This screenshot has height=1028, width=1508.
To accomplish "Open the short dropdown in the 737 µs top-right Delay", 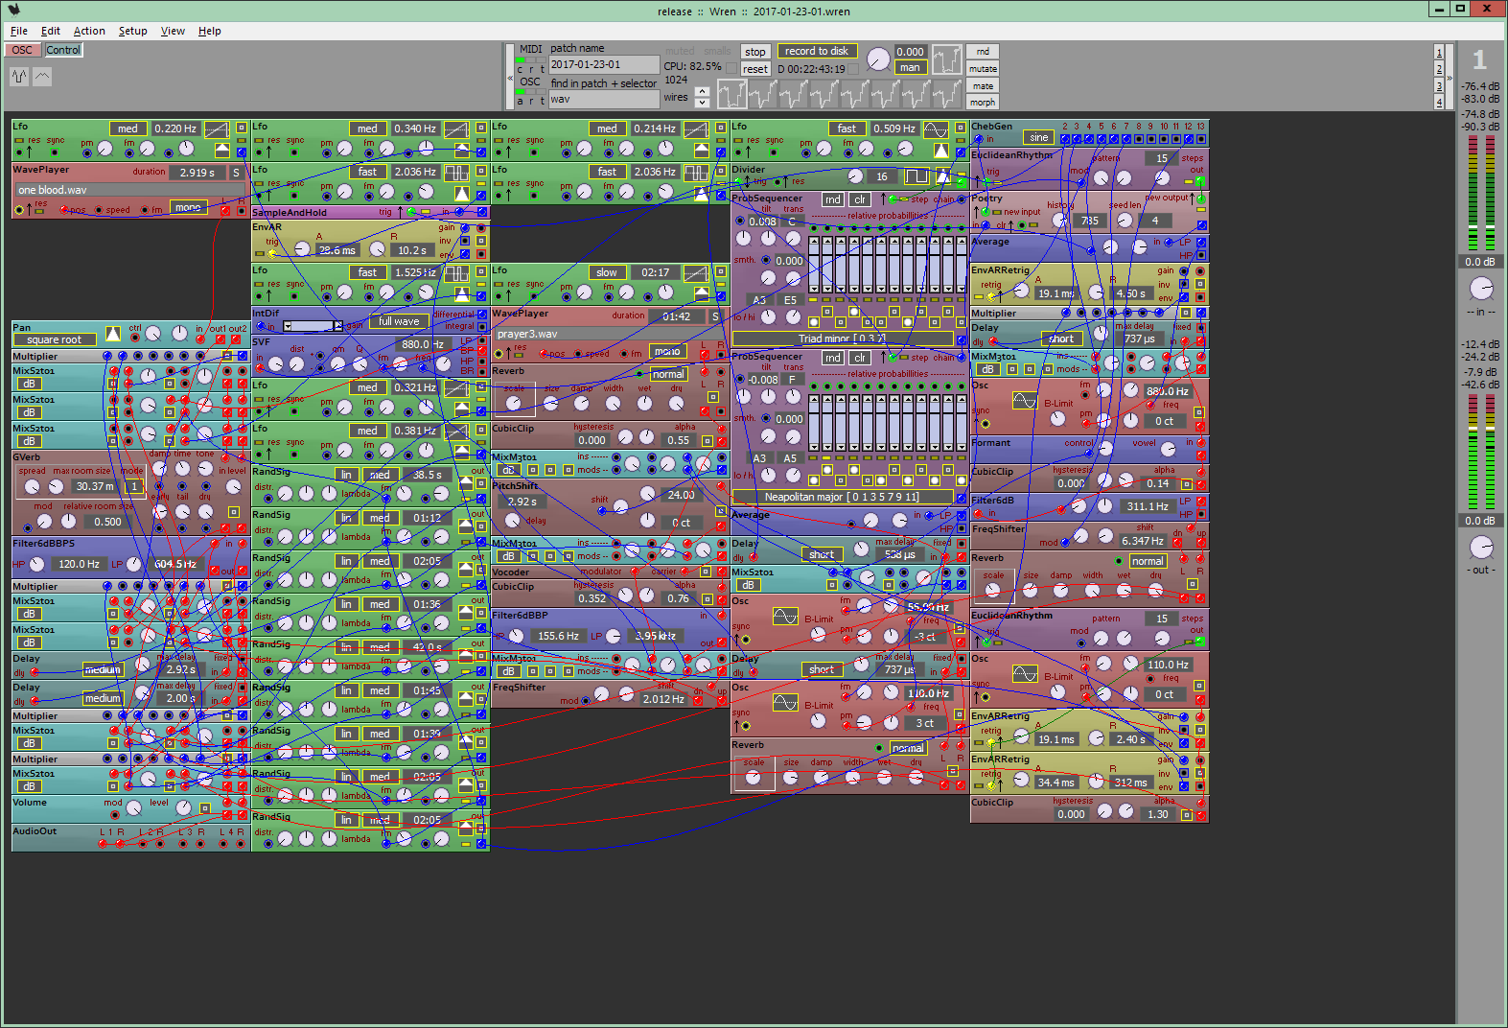I will (1060, 339).
